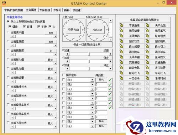Click the Kickstart button

click(97, 30)
